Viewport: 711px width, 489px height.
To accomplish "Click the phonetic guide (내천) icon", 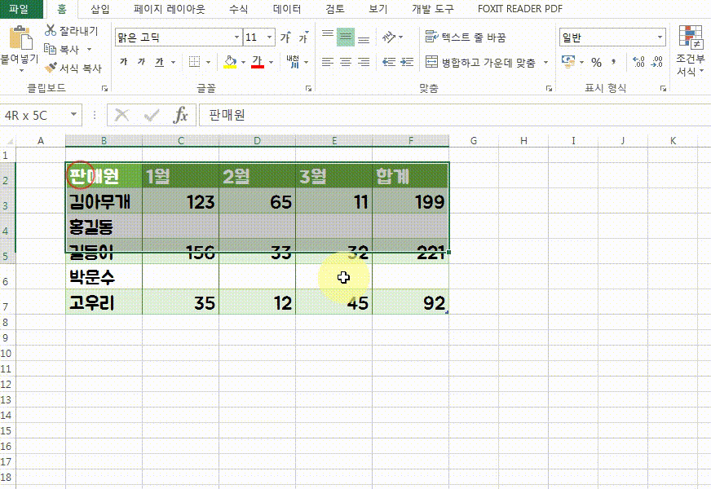I will pyautogui.click(x=293, y=62).
